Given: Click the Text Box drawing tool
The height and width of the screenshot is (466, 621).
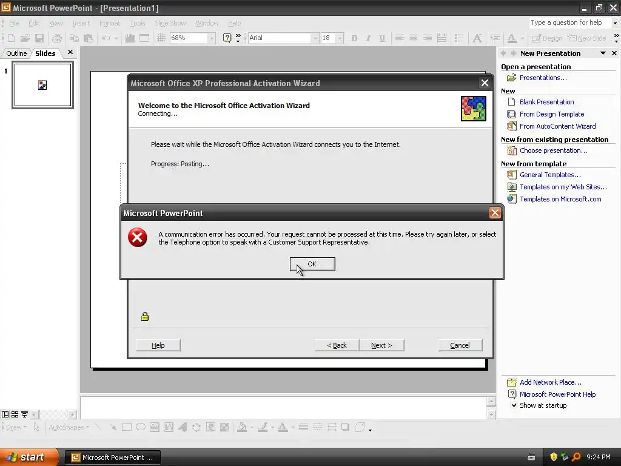Looking at the screenshot, I should pyautogui.click(x=155, y=427).
